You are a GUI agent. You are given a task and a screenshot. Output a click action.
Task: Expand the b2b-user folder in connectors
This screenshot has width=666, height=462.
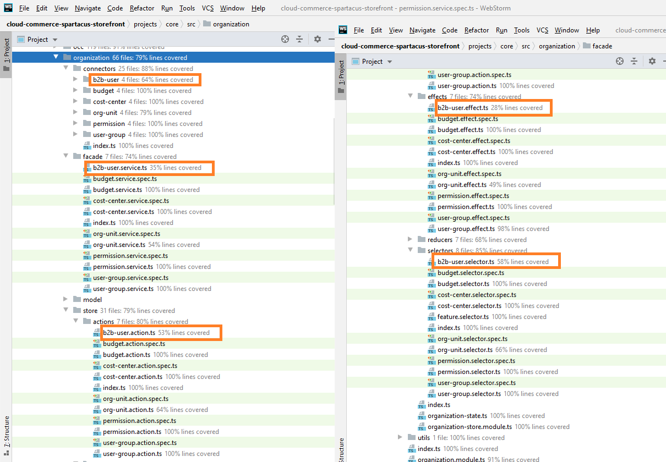(76, 80)
